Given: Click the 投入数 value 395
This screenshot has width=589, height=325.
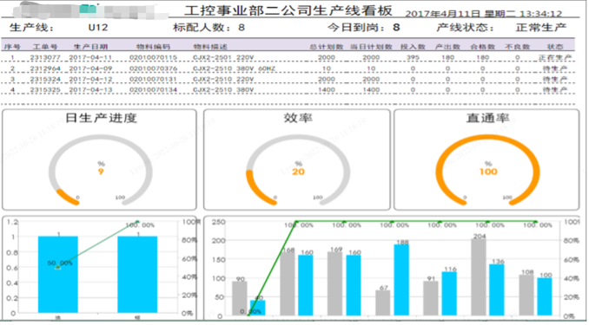Looking at the screenshot, I should click(413, 57).
